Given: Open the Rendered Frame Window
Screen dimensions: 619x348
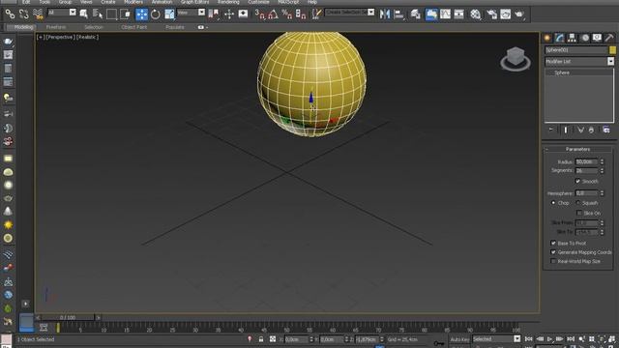Looking at the screenshot, I should 506,14.
